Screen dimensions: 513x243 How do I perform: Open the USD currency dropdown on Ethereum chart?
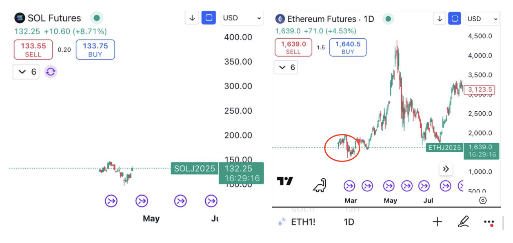(x=483, y=19)
